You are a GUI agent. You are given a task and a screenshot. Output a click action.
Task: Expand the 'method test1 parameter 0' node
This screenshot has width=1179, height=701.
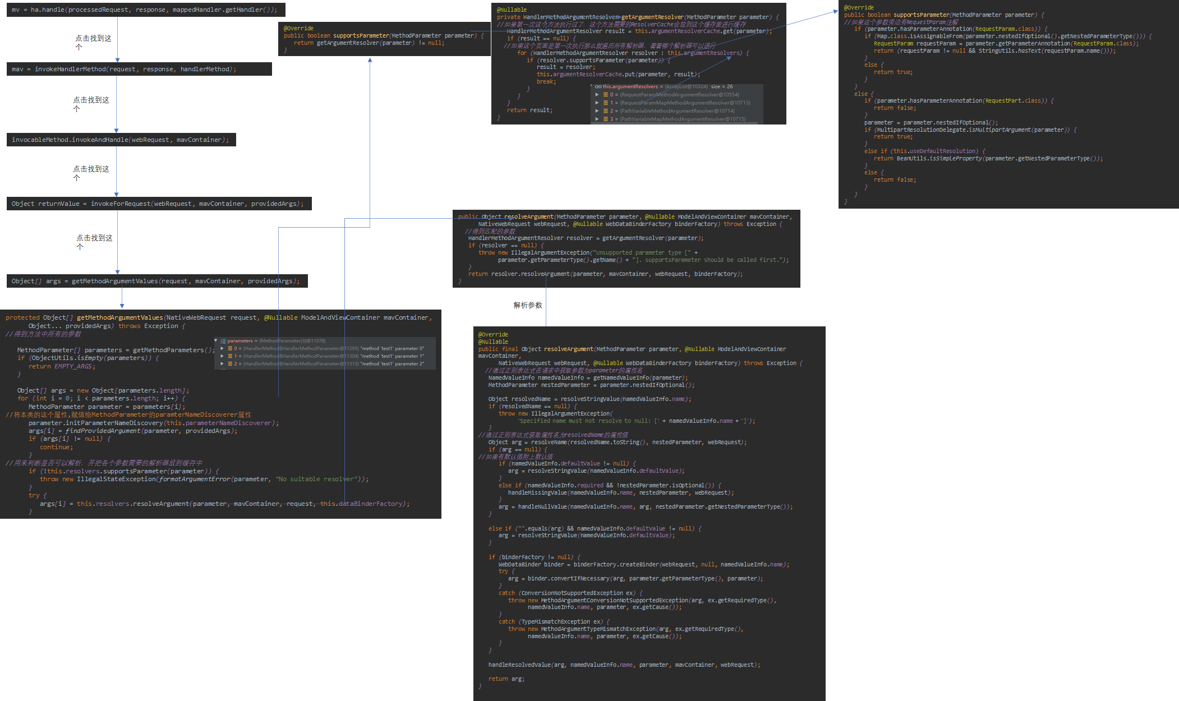pos(223,348)
